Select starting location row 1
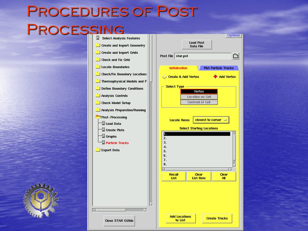Viewport: 308px width, 231px height. tap(197, 134)
